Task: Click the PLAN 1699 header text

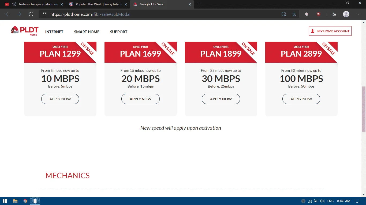Action: pos(141,54)
